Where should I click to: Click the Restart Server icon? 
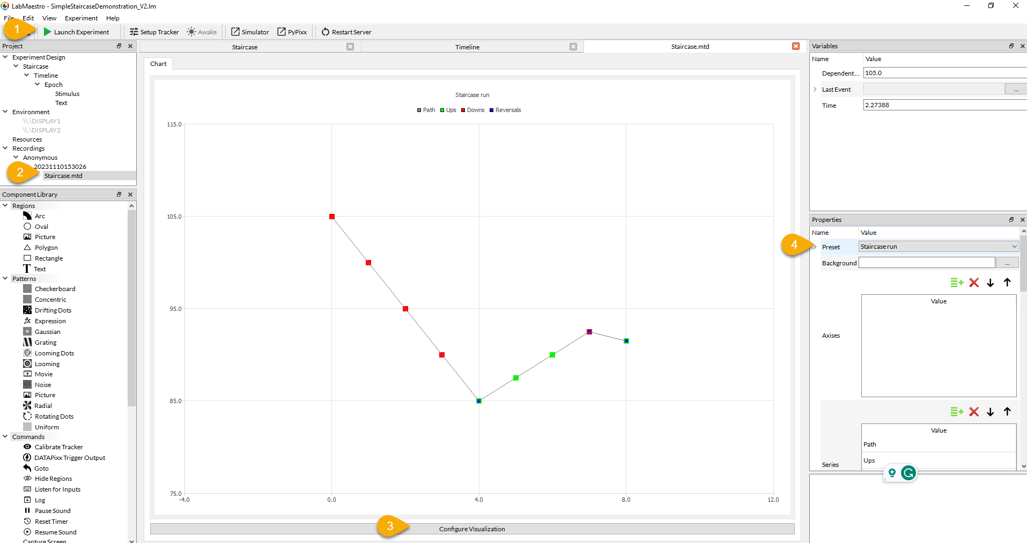click(326, 32)
